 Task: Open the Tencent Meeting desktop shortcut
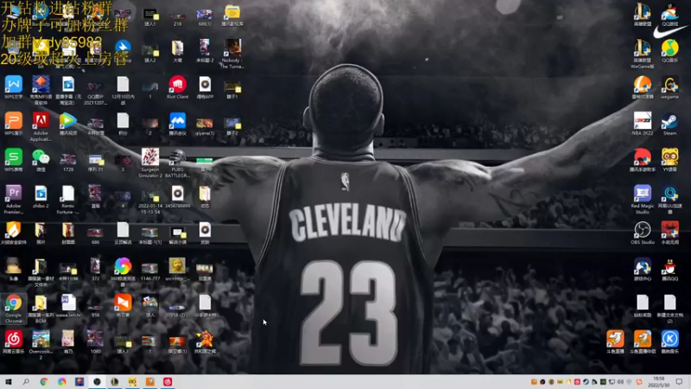point(177,124)
